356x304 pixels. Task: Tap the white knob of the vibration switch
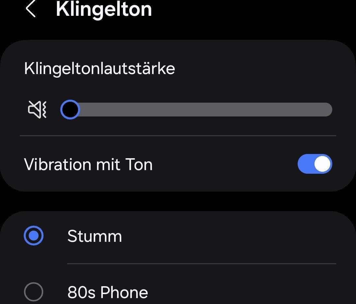[322, 164]
